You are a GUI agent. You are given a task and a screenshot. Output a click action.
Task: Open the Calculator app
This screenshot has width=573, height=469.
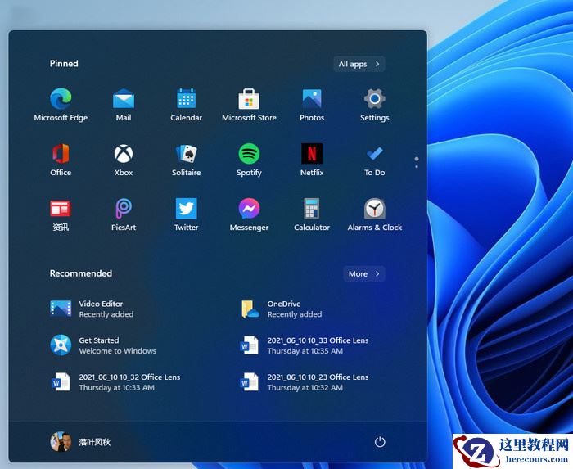[x=312, y=214]
